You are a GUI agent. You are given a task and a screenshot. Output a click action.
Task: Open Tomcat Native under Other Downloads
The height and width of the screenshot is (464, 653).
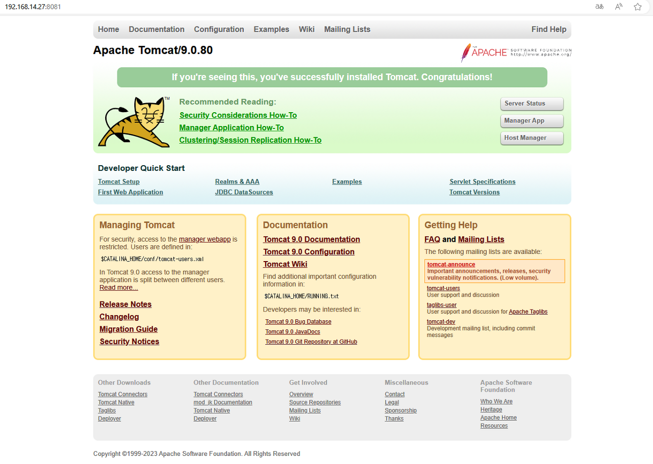(x=116, y=402)
